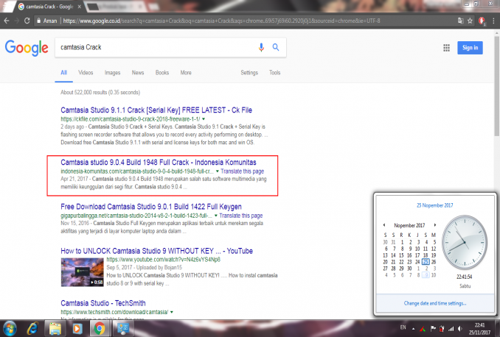This screenshot has height=337, width=500.
Task: Expand the cached options arrow for ckfile.com result
Action: [x=204, y=118]
